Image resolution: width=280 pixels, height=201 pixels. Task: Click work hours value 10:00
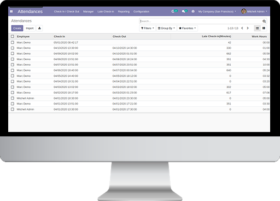point(266,65)
